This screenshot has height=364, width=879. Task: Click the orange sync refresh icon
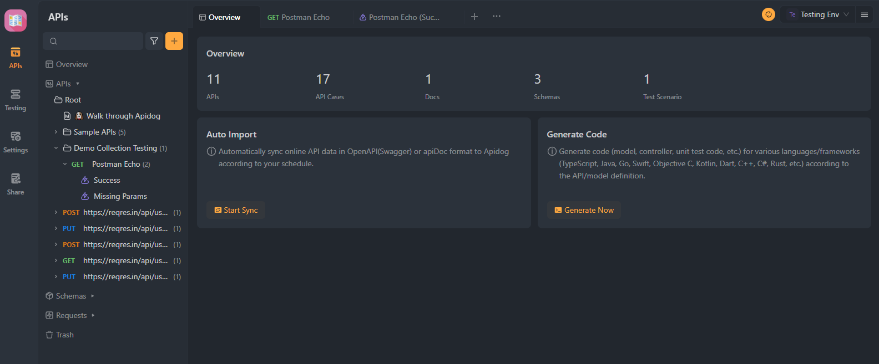[x=769, y=14]
